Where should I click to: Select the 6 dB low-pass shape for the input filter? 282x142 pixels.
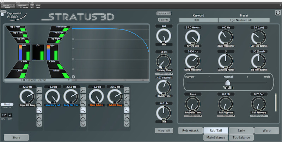pos(39,110)
